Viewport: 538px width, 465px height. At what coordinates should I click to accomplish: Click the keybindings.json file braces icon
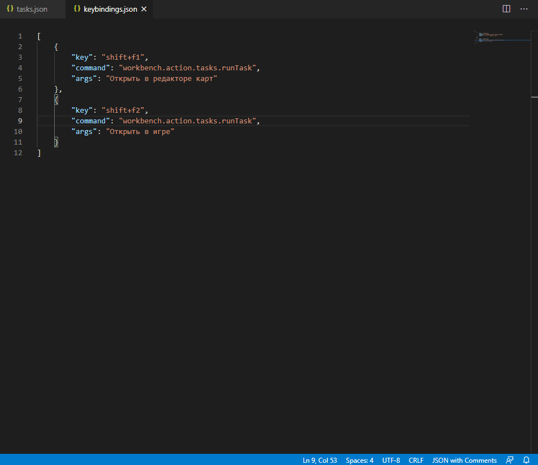coord(77,9)
